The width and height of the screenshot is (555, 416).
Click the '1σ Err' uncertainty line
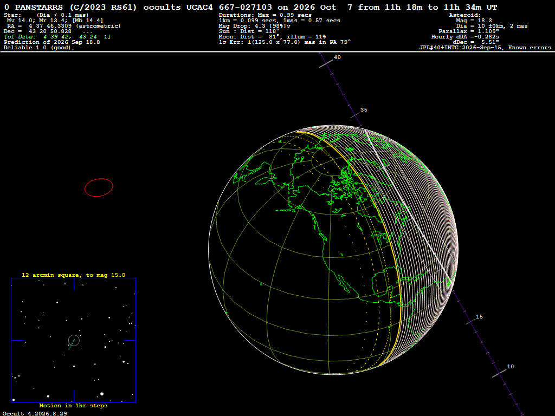(x=285, y=42)
